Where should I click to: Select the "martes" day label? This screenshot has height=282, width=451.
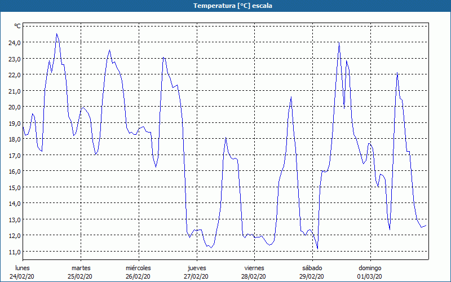81,268
